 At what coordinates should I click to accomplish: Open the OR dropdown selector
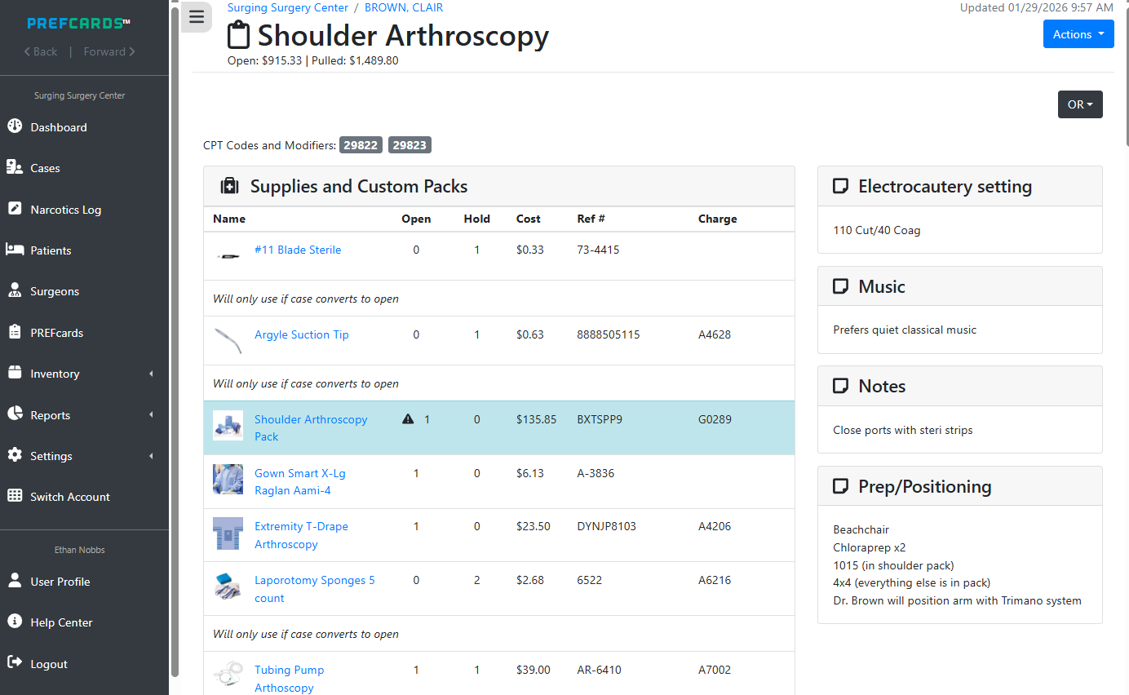click(1080, 104)
